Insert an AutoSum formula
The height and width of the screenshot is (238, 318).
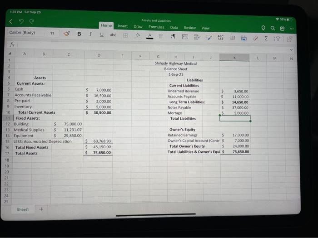[266, 38]
